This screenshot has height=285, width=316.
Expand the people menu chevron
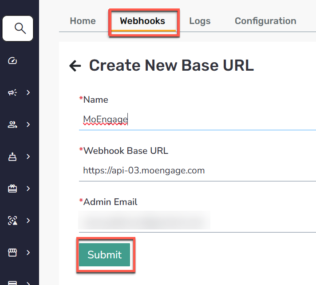pyautogui.click(x=28, y=124)
